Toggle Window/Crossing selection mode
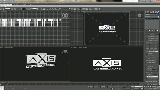This screenshot has height=90, width=160. pyautogui.click(x=21, y=9)
